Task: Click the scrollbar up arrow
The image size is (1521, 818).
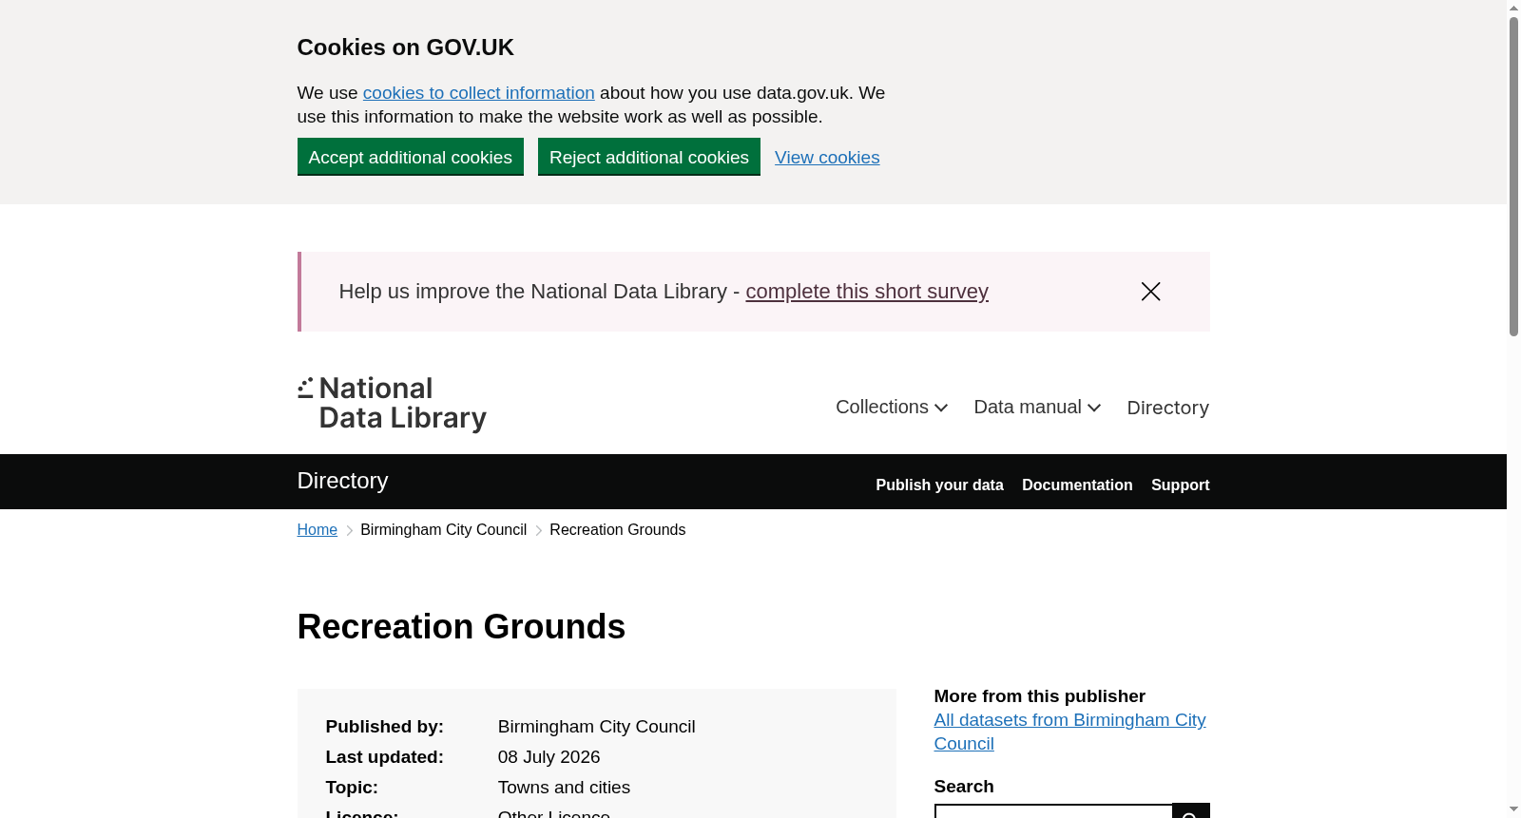Action: click(1513, 8)
